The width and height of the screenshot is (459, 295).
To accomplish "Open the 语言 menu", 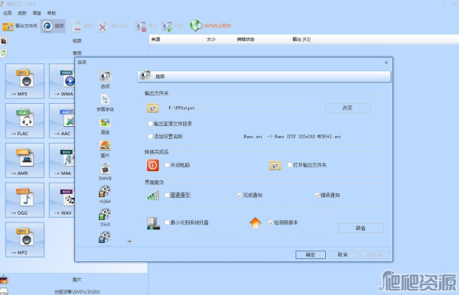I will [x=37, y=13].
